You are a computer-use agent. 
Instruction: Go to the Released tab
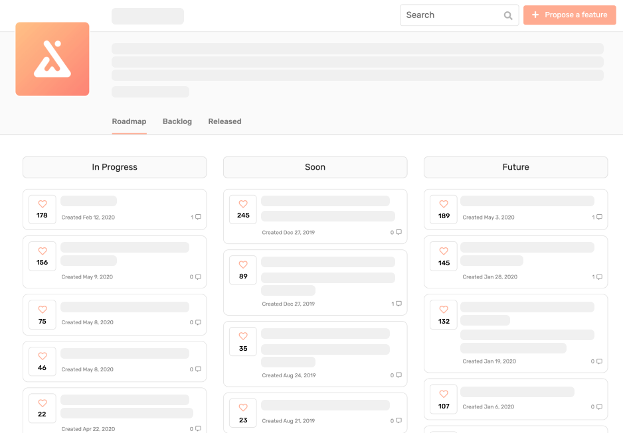click(x=225, y=121)
